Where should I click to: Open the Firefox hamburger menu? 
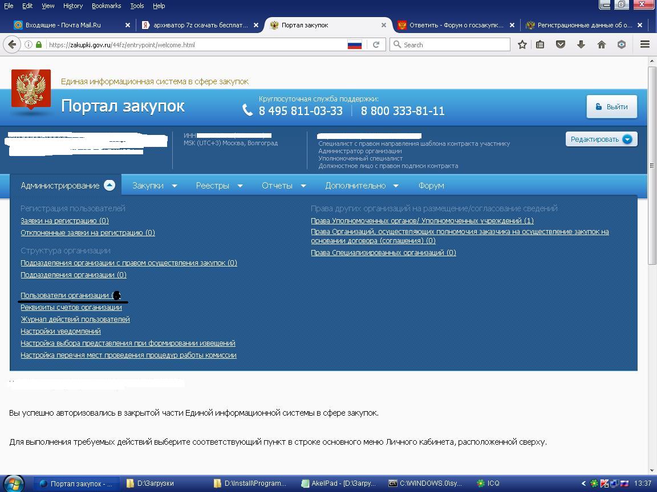click(x=645, y=44)
